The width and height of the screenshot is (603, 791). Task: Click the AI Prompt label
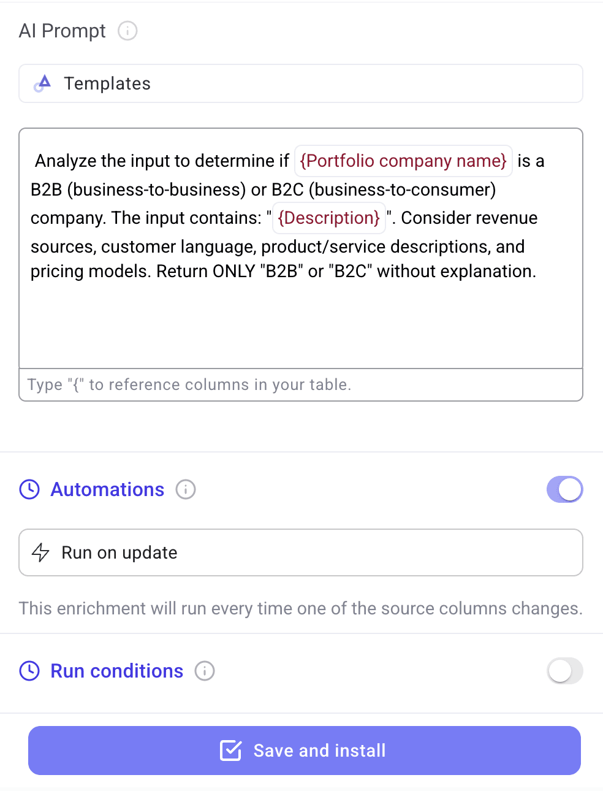tap(63, 31)
